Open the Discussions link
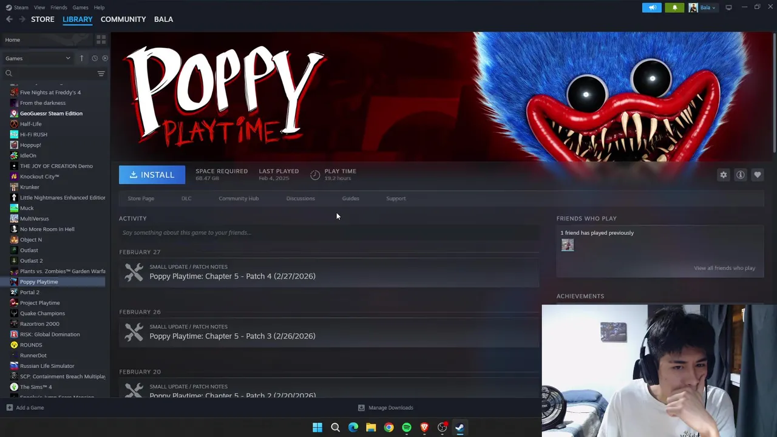The height and width of the screenshot is (437, 777). click(300, 198)
